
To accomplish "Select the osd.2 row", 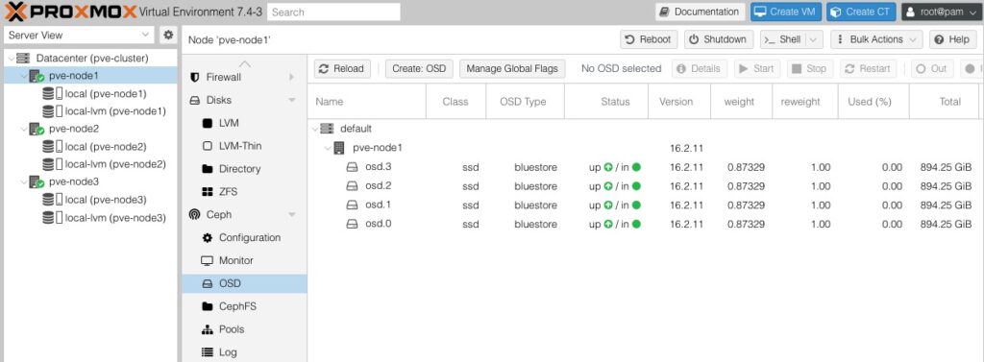I will pos(646,186).
